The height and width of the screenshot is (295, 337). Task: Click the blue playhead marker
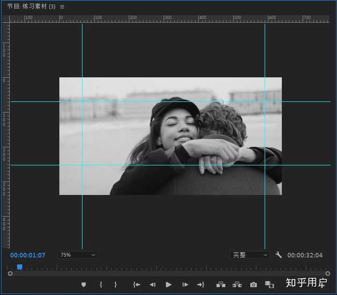point(20,267)
